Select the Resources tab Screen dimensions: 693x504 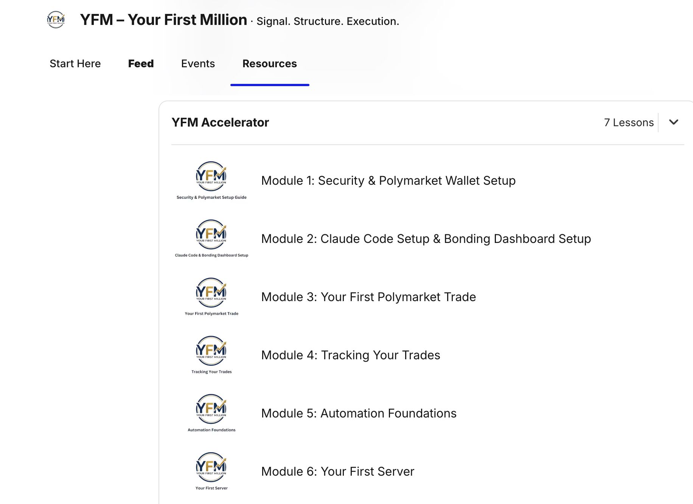click(270, 63)
